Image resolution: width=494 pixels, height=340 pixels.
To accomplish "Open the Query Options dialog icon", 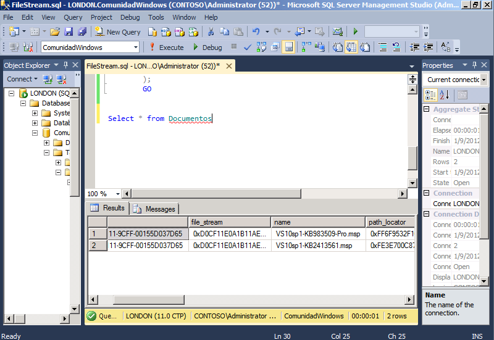I will [x=275, y=48].
